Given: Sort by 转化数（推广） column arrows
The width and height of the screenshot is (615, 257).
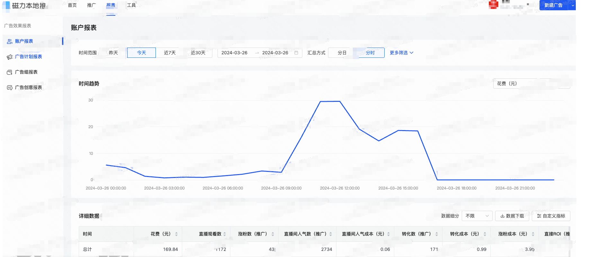Looking at the screenshot, I should [437, 234].
